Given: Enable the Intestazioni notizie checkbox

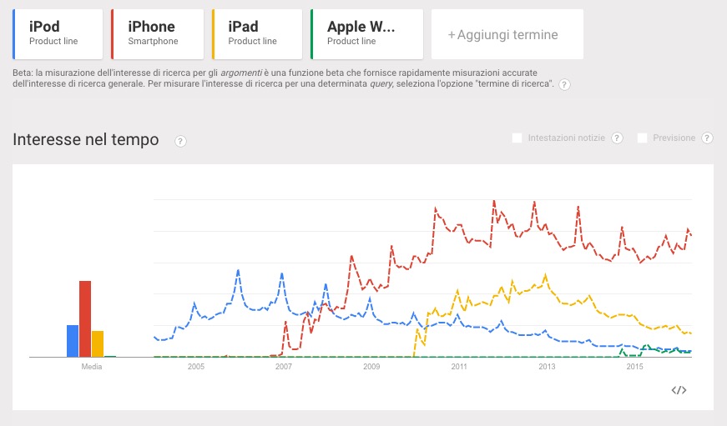Looking at the screenshot, I should point(517,138).
